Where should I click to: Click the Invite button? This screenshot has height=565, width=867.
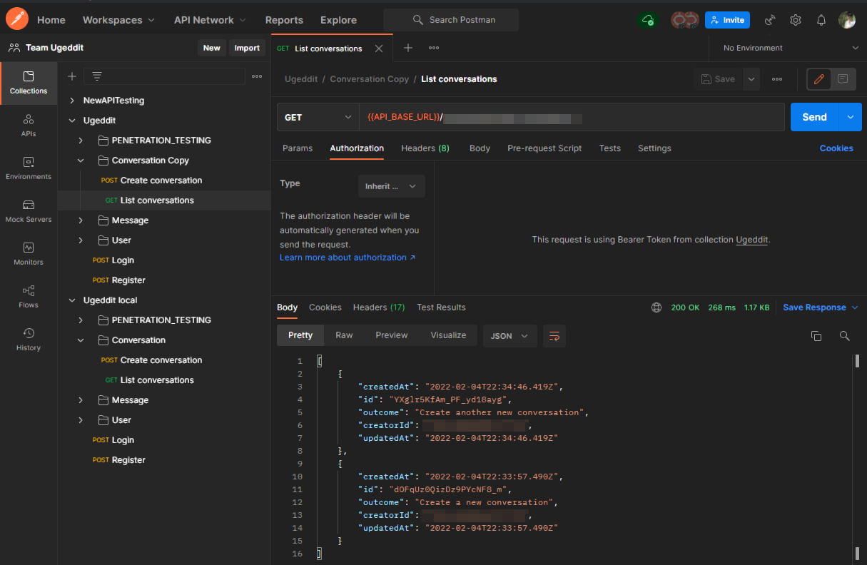pos(727,20)
